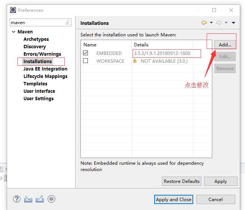
Task: Click the maven filter input field
Action: 41,23
